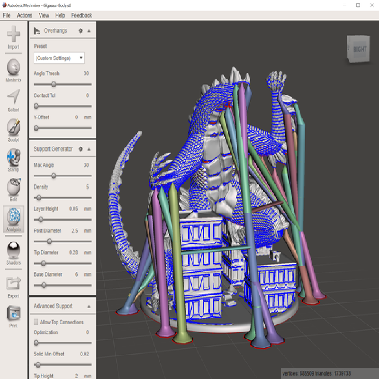Click the Meshmixer app logo in title bar
379x379 pixels.
coord(4,5)
